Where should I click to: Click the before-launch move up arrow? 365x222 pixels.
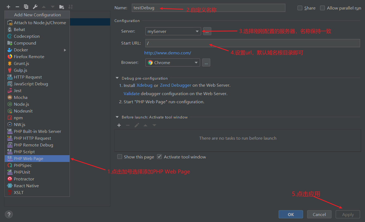tap(145, 125)
